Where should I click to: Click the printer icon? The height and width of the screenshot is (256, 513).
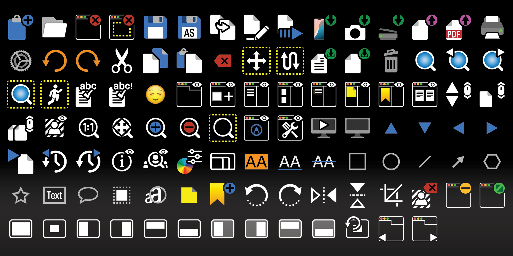point(492,27)
